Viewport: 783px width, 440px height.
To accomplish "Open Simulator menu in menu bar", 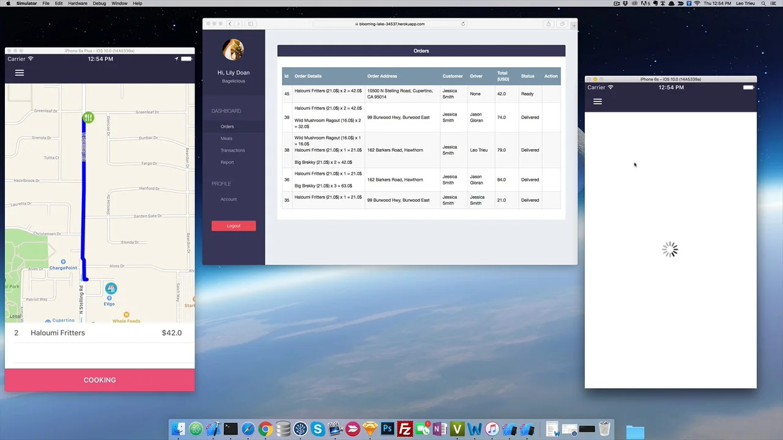I will click(x=26, y=4).
